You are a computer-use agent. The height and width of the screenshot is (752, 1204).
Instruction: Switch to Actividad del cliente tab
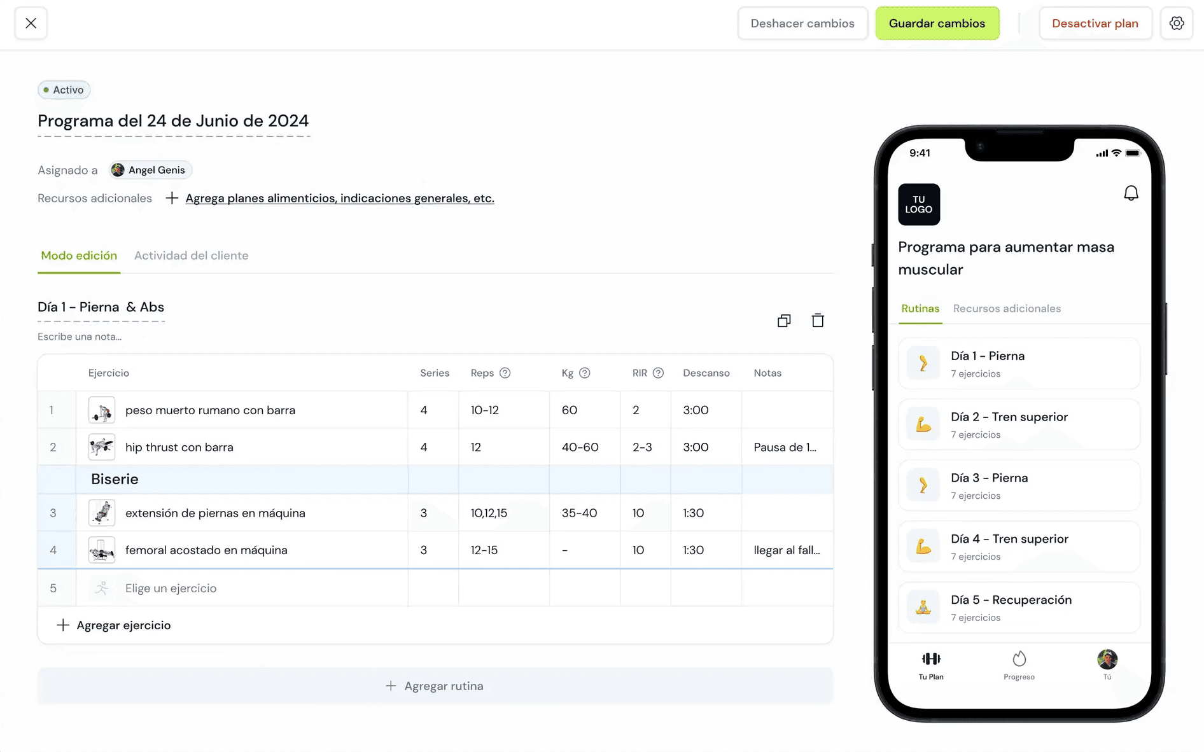pyautogui.click(x=191, y=255)
